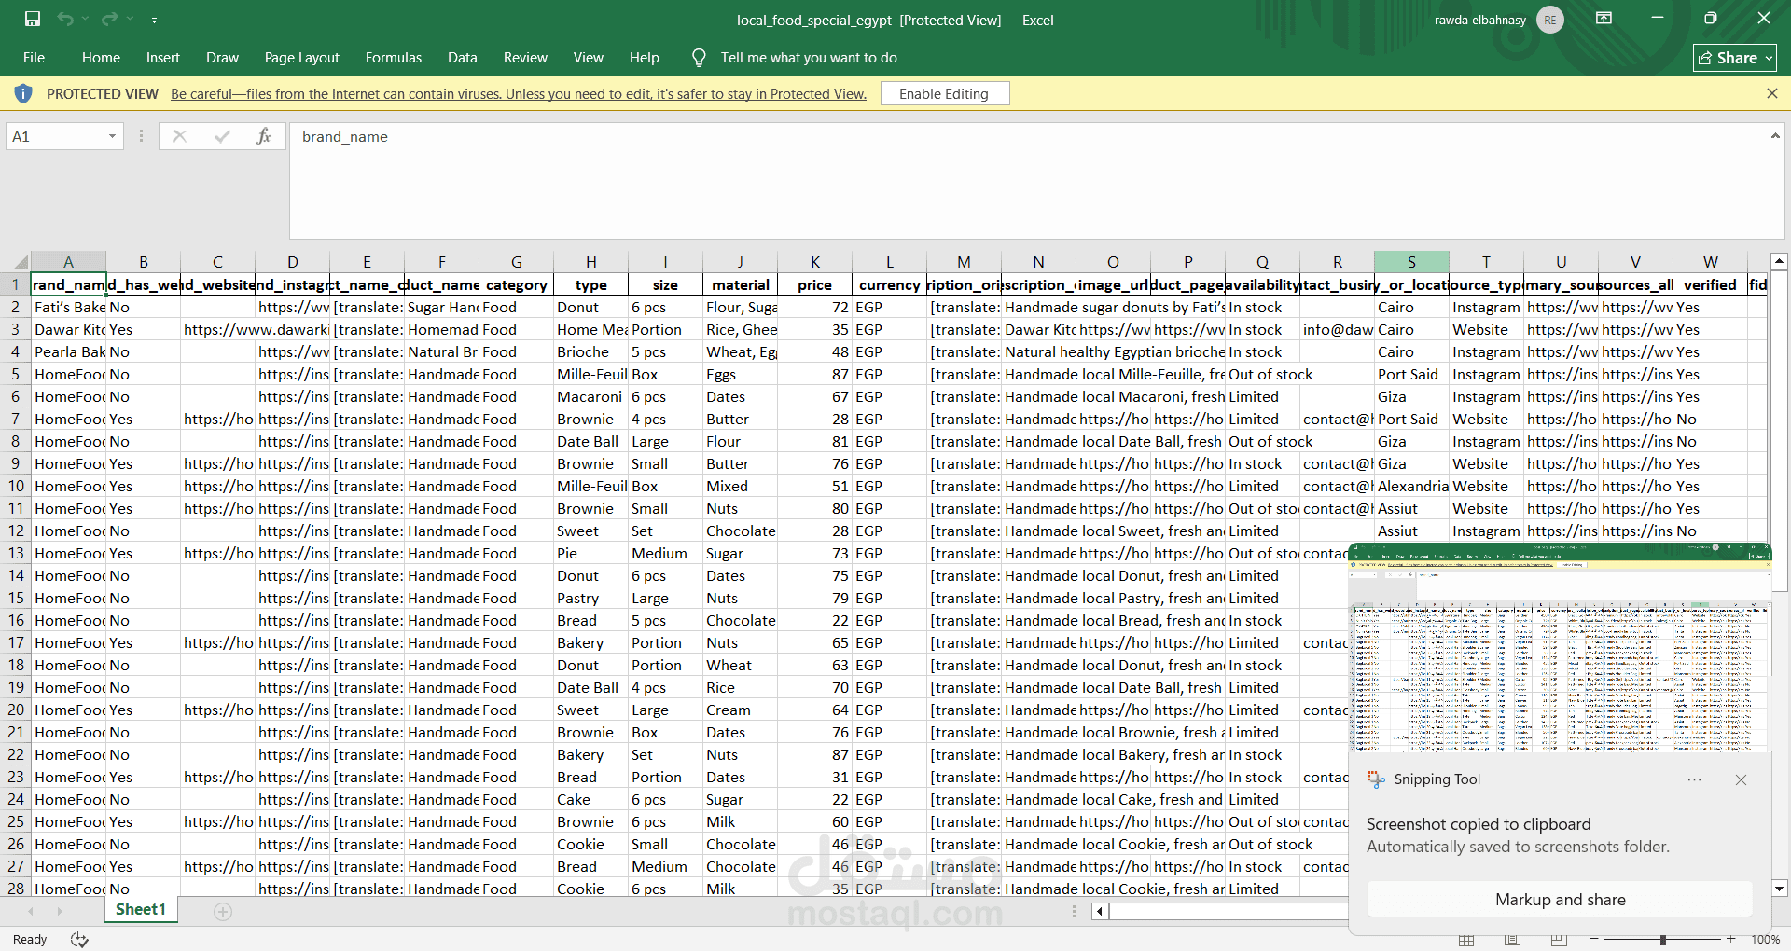Open the Name Box dropdown arrow
1791x951 pixels.
click(112, 136)
